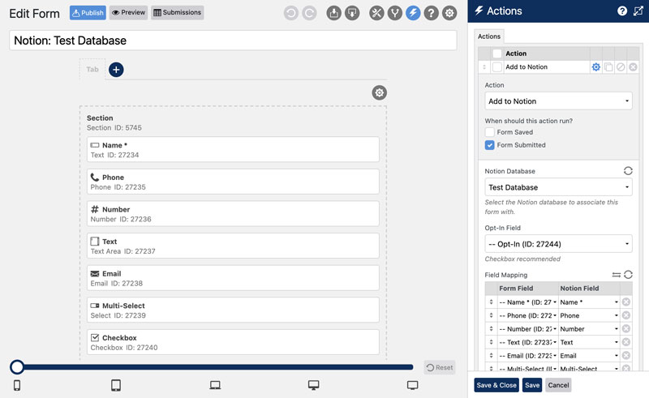Screen dimensions: 649x398
Task: Select the mobile phone preview icon
Action: (17, 385)
